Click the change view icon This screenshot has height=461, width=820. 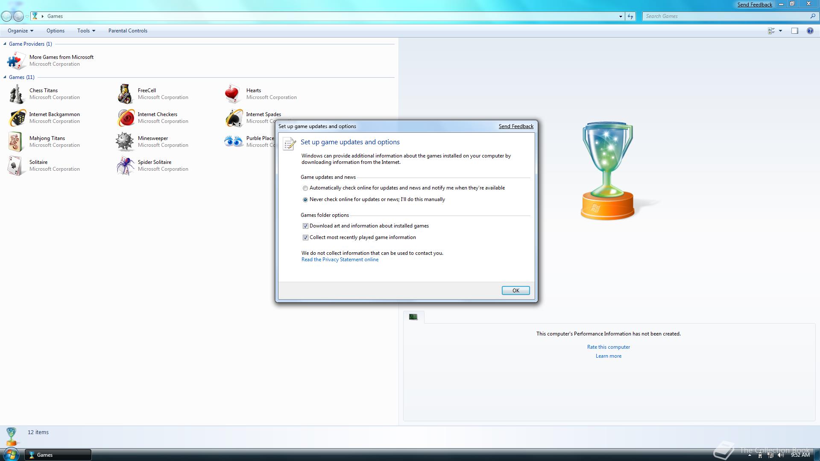[771, 31]
